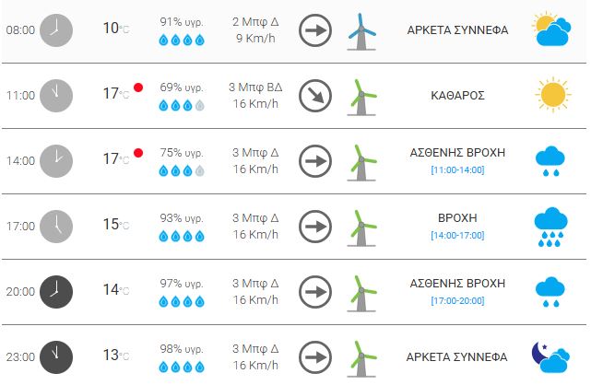Click the blue wind turbine icon at 08:00

click(x=362, y=30)
